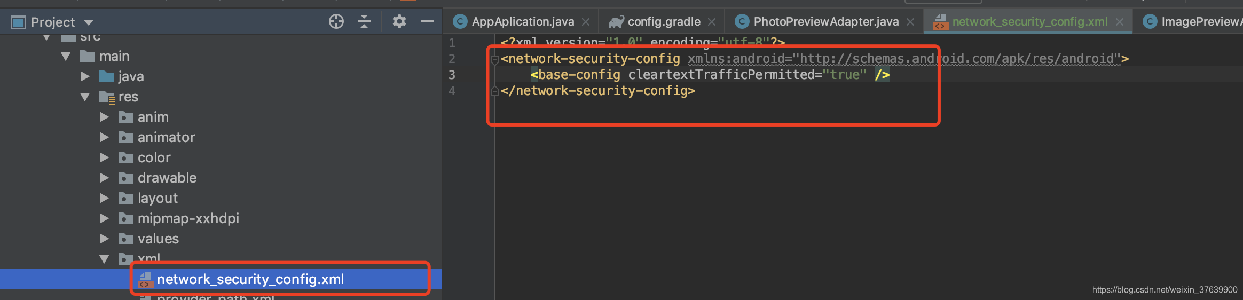The height and width of the screenshot is (300, 1243).
Task: Open Project panel gear settings
Action: [399, 22]
